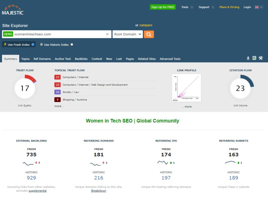Click Society / Law topic text
Screen dimensions: 268x199
tap(71, 92)
